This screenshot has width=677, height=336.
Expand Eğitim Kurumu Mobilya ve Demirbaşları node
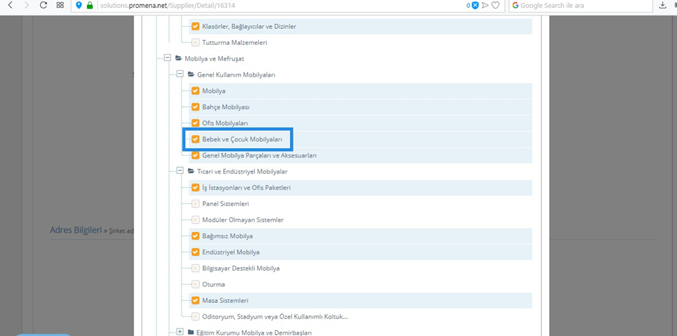pyautogui.click(x=180, y=331)
